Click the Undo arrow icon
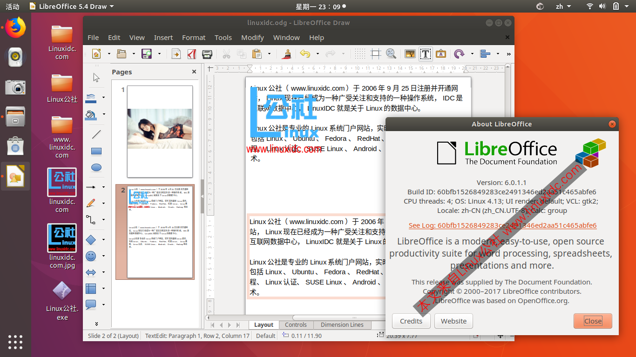Screen dimensions: 636x357 305,54
